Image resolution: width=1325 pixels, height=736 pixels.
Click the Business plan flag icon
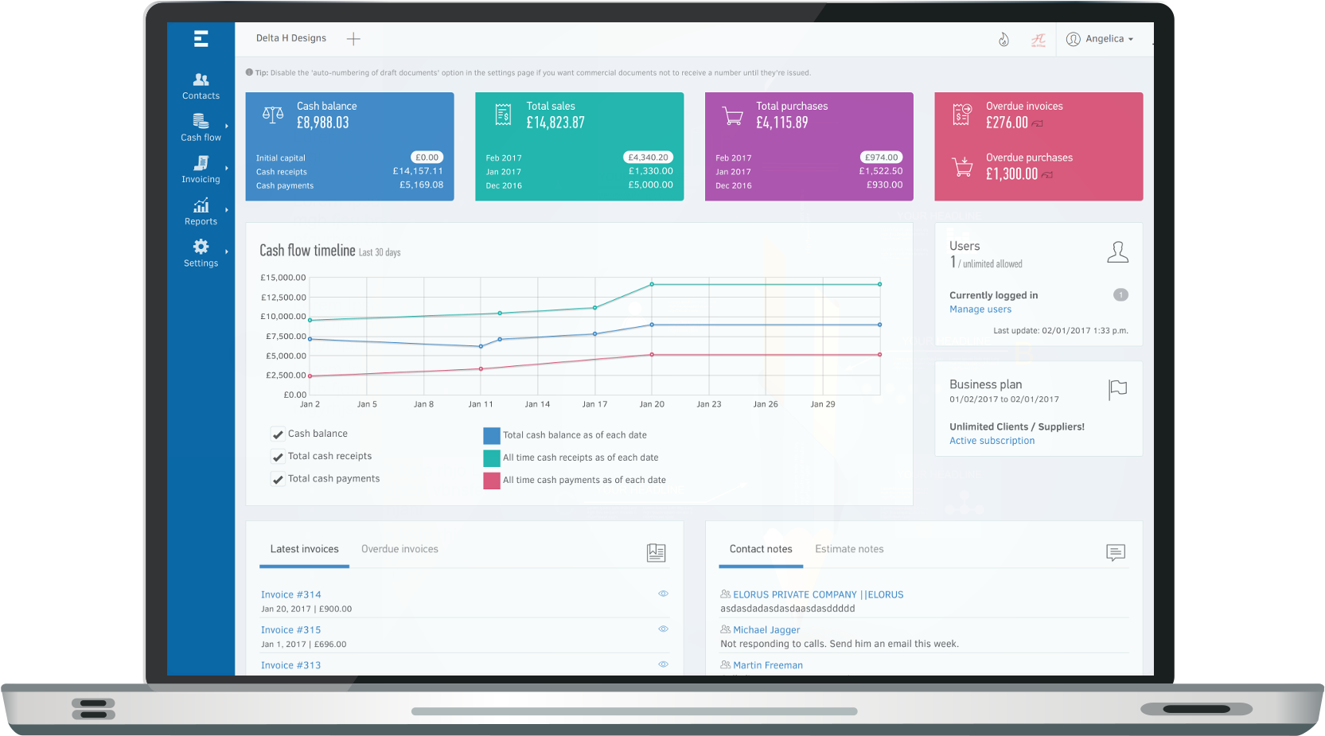tap(1117, 389)
